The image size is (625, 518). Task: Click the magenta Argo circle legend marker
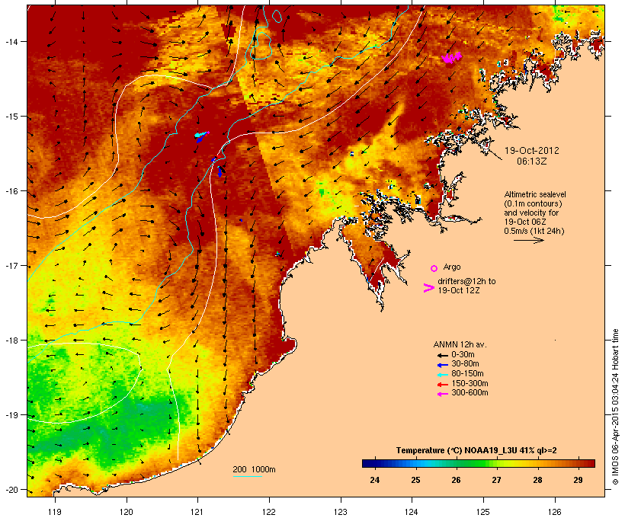[434, 268]
